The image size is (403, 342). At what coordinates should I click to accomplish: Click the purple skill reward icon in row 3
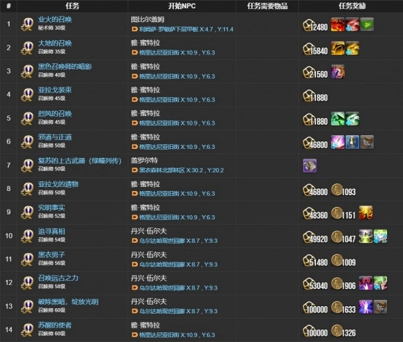click(x=337, y=72)
